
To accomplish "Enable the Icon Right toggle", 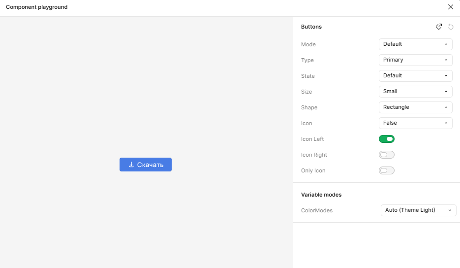I will (x=386, y=155).
